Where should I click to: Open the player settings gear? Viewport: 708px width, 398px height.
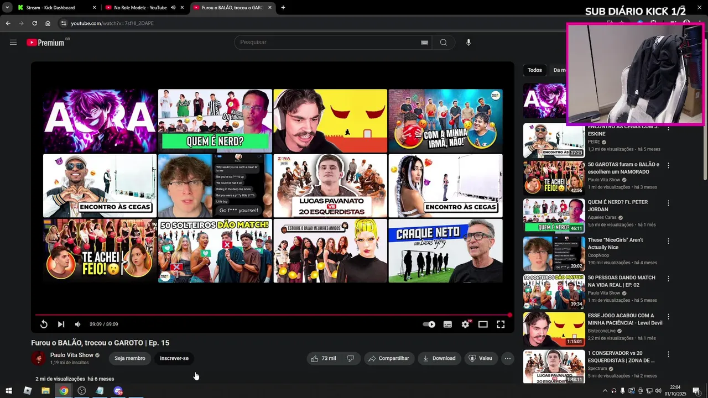click(x=465, y=324)
